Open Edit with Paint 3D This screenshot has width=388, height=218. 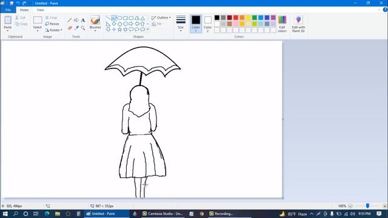(x=298, y=24)
